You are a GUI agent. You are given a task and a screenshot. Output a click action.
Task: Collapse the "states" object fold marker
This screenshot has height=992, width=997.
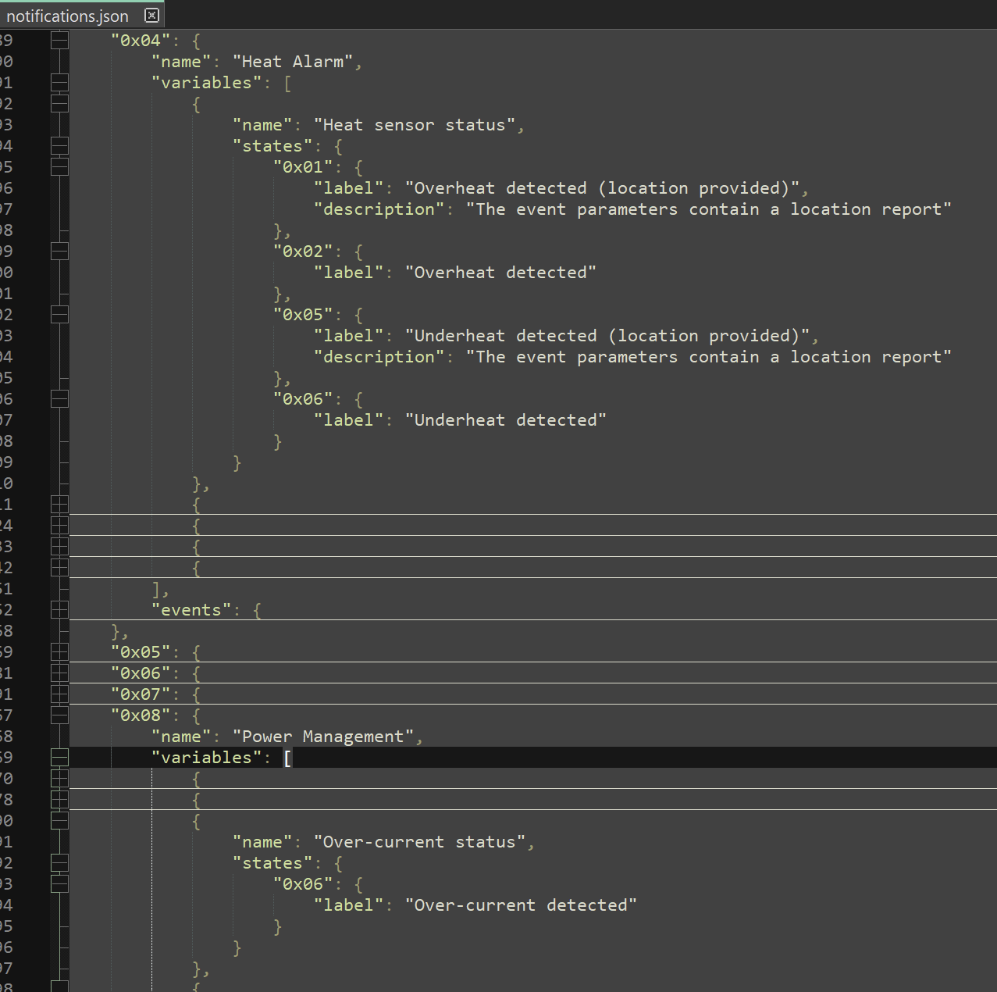point(59,145)
